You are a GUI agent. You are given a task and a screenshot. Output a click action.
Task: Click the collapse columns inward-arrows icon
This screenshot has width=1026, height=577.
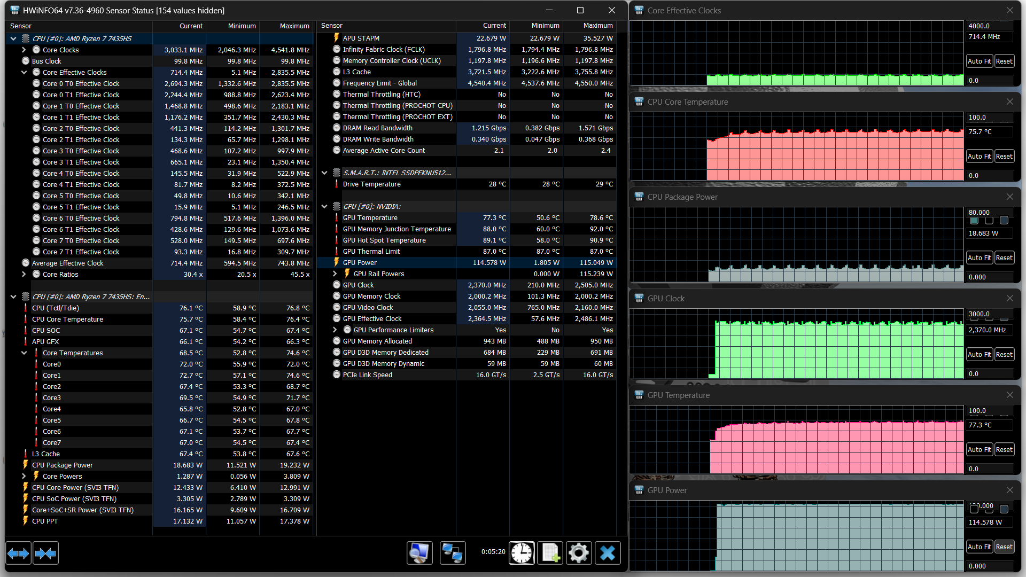coord(45,553)
